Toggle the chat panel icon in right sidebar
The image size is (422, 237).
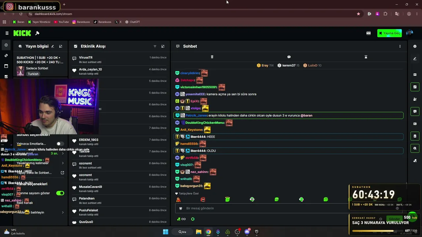pyautogui.click(x=415, y=111)
